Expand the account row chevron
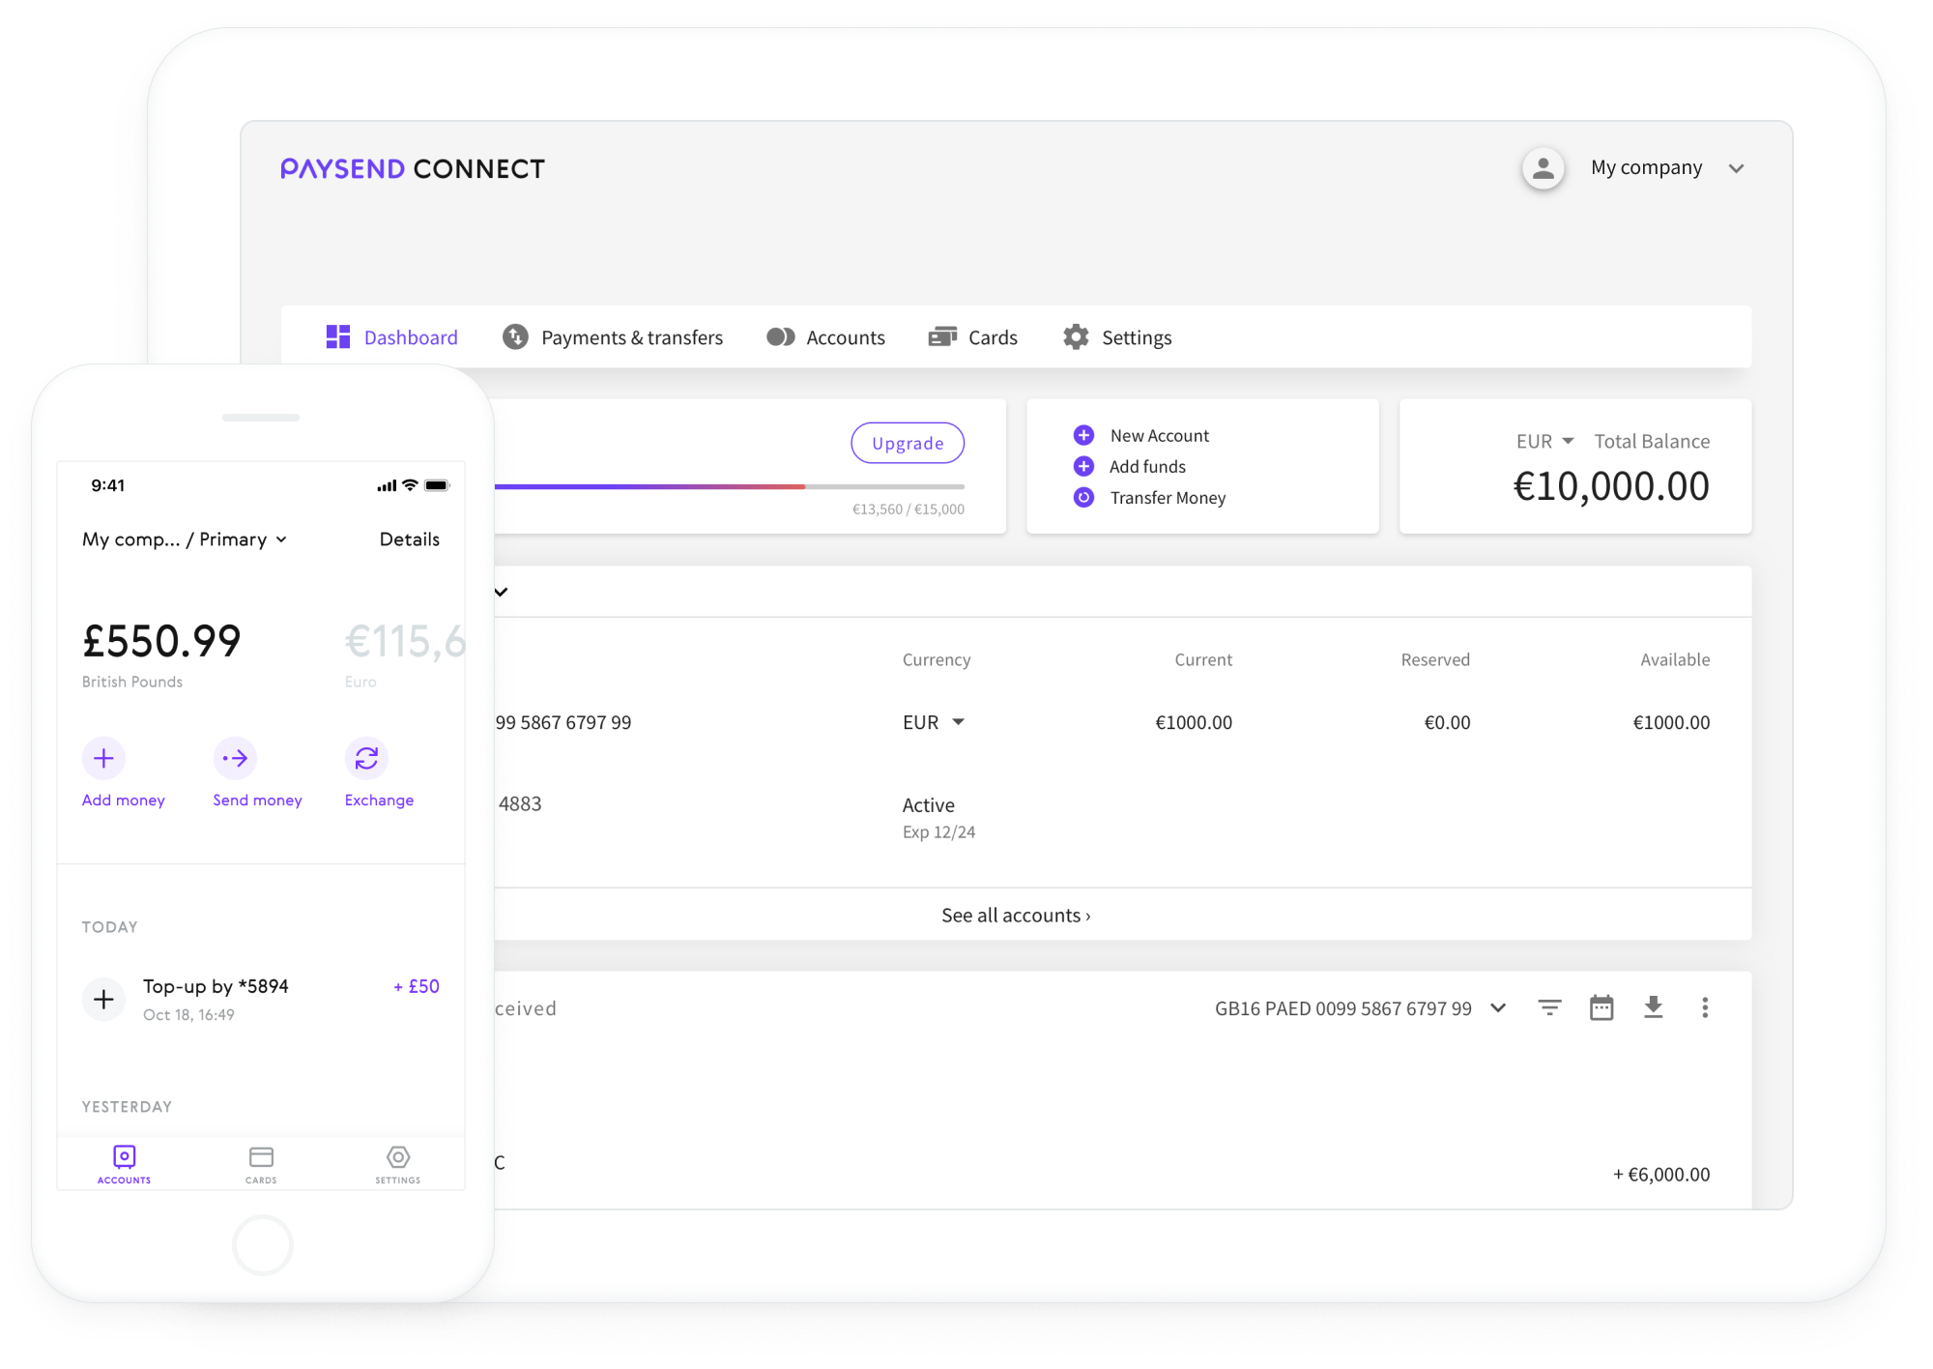Viewport: 1933px width, 1369px height. (x=503, y=591)
